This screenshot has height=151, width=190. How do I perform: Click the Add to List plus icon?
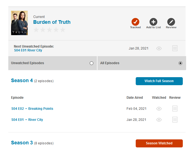click(153, 22)
